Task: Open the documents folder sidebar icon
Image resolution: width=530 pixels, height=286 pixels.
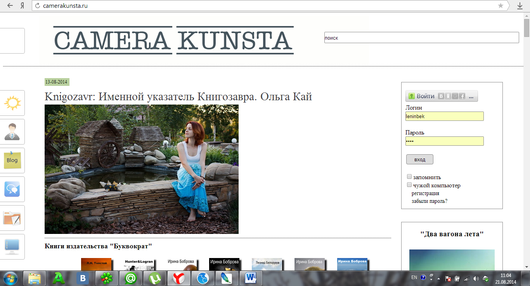Action: 12,218
